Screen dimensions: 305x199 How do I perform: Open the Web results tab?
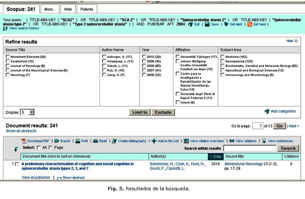click(x=67, y=9)
